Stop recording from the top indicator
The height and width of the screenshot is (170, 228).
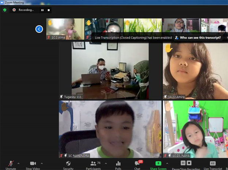[49, 10]
